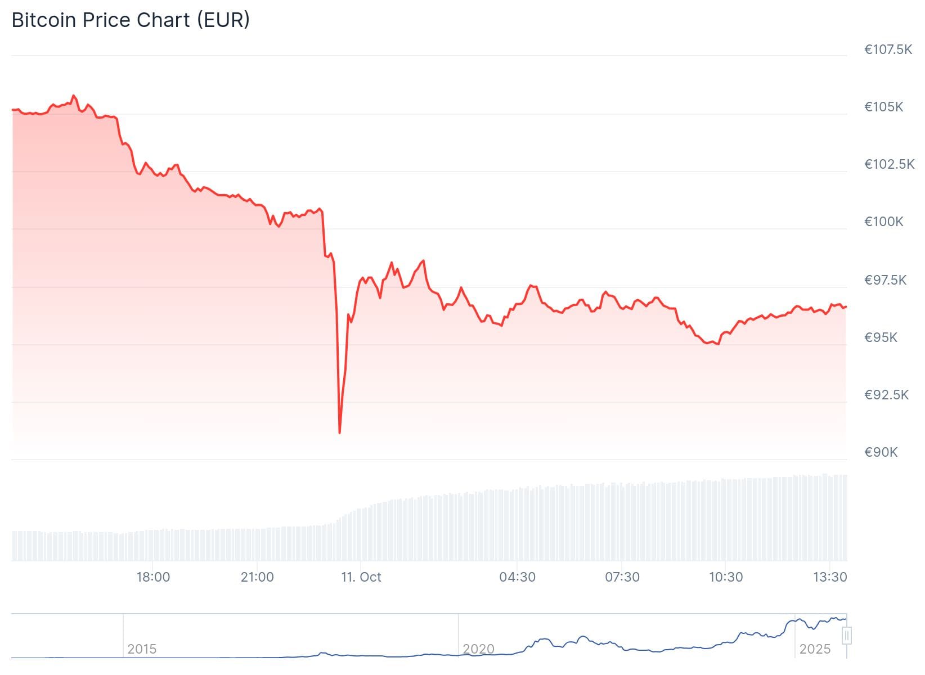This screenshot has height=675, width=925.
Task: Click the Bitcoin Price Chart (EUR) title
Action: click(131, 20)
